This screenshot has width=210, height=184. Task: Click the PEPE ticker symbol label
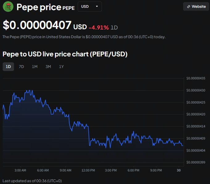(x=68, y=8)
